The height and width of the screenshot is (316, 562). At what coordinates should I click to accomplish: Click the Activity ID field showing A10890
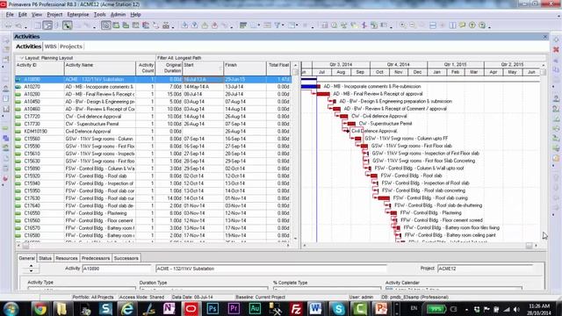click(x=117, y=269)
